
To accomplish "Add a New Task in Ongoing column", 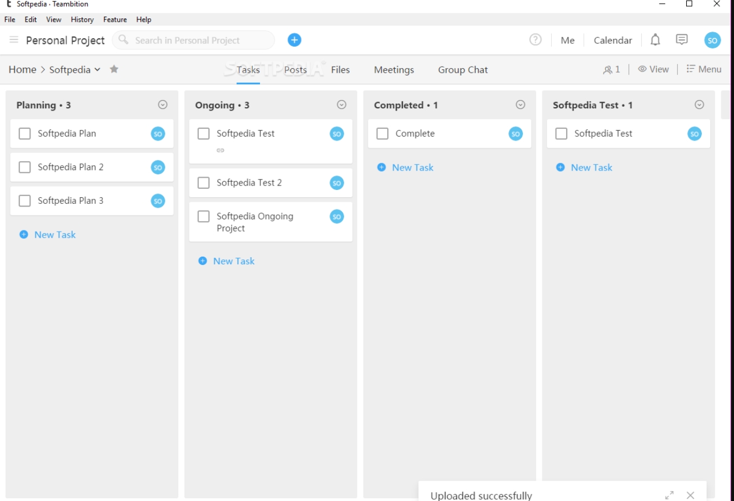I will point(227,261).
